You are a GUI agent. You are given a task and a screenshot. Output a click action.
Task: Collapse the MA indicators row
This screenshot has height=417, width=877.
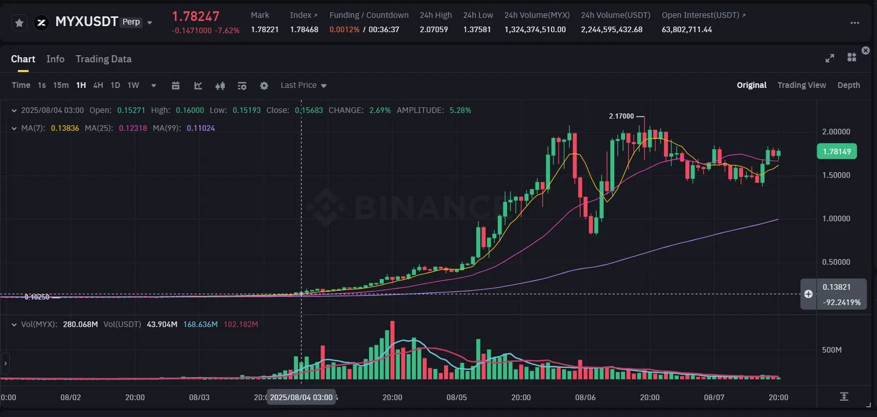point(13,128)
